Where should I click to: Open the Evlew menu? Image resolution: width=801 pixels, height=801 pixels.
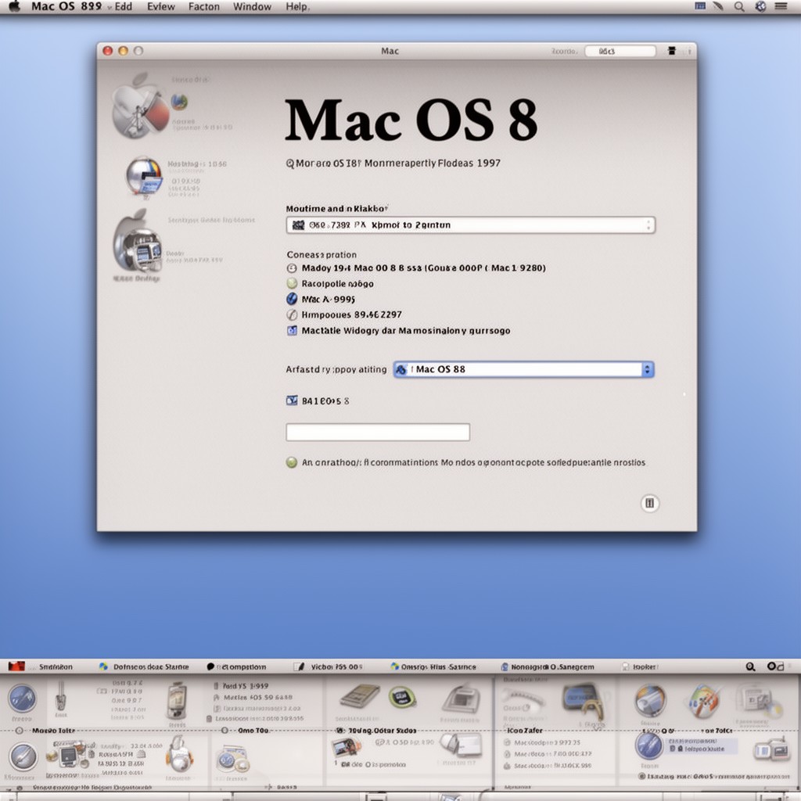pos(161,6)
